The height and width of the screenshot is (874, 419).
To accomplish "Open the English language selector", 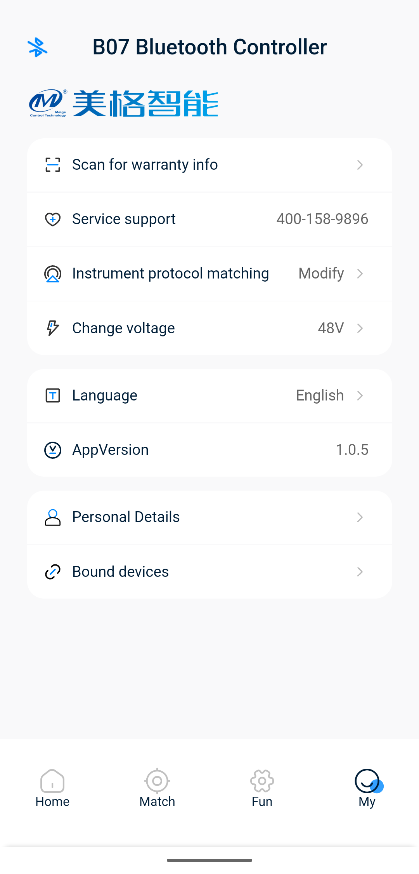I will click(x=320, y=395).
